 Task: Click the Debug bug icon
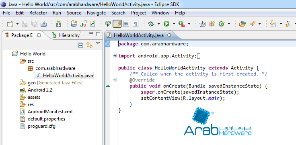coord(151,24)
